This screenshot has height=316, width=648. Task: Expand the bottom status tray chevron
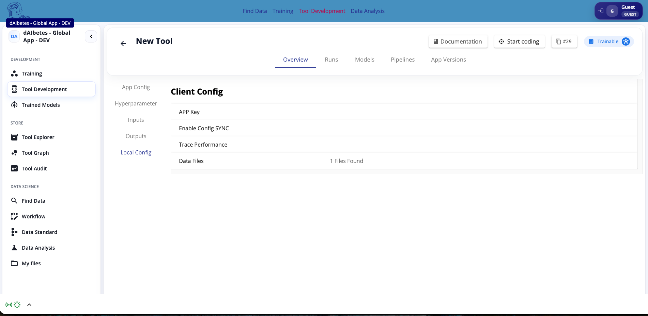tap(29, 305)
